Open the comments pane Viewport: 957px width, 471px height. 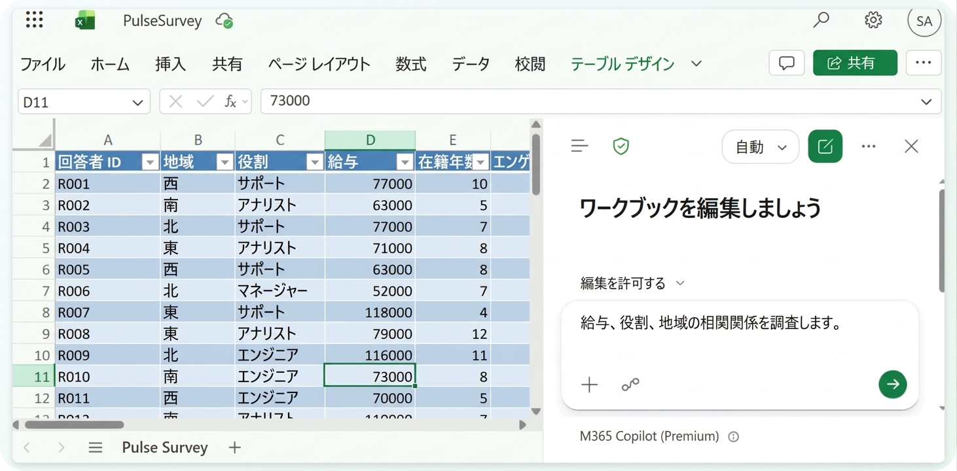[x=787, y=63]
